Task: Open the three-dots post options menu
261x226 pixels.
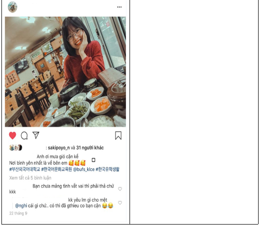Action: [119, 7]
